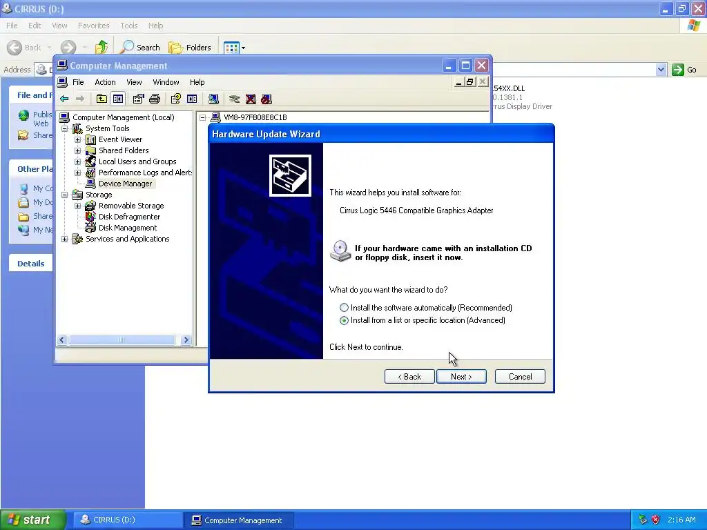Click the Disable device toolbar icon
Viewport: 707px width, 530px height.
267,99
